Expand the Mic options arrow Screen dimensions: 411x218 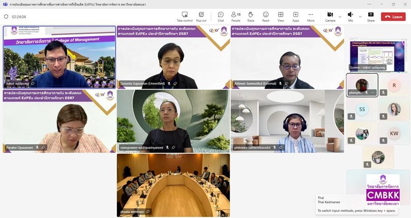coord(360,17)
